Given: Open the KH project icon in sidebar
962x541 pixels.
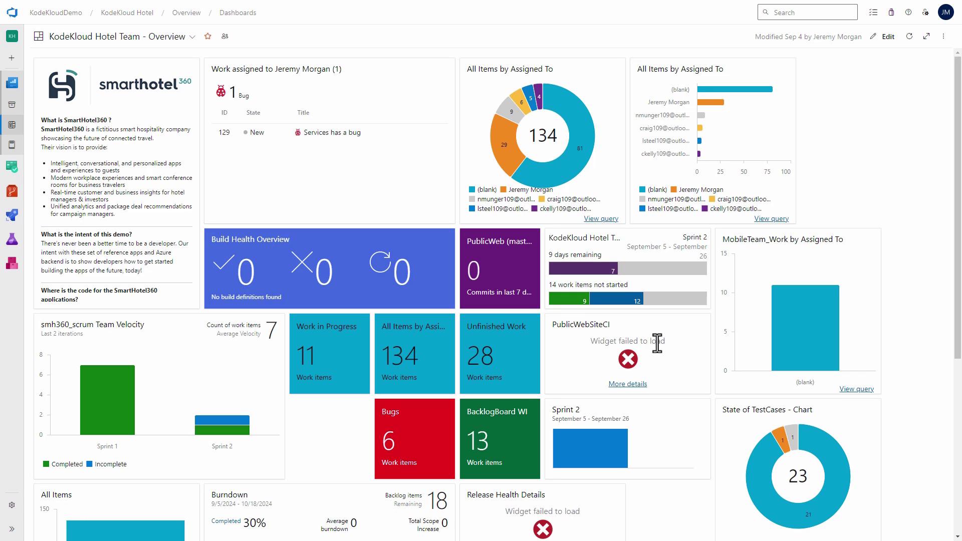Looking at the screenshot, I should coord(12,36).
